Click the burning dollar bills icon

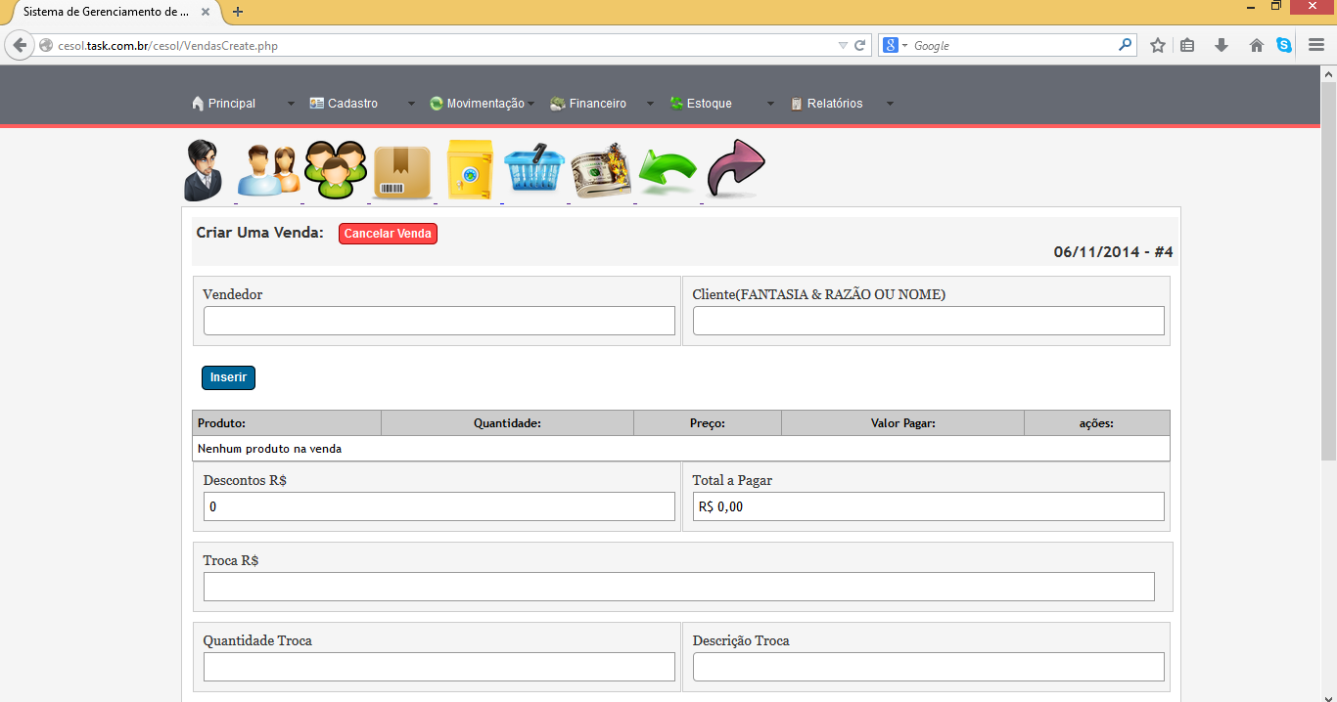tap(601, 171)
